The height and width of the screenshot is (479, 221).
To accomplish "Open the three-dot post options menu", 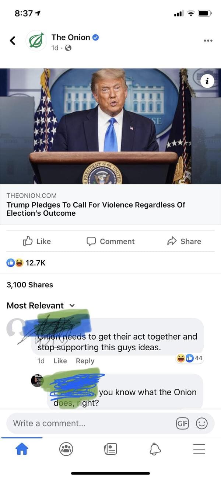I will 208,41.
